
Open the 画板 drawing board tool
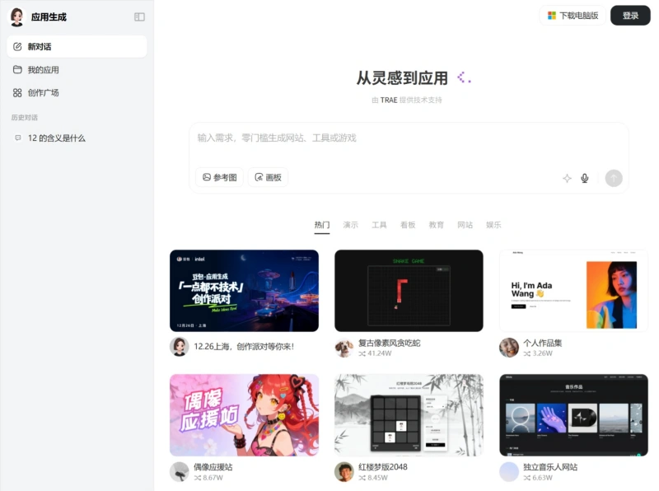tap(268, 177)
